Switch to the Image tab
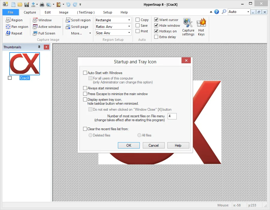The image size is (270, 210). point(64,12)
